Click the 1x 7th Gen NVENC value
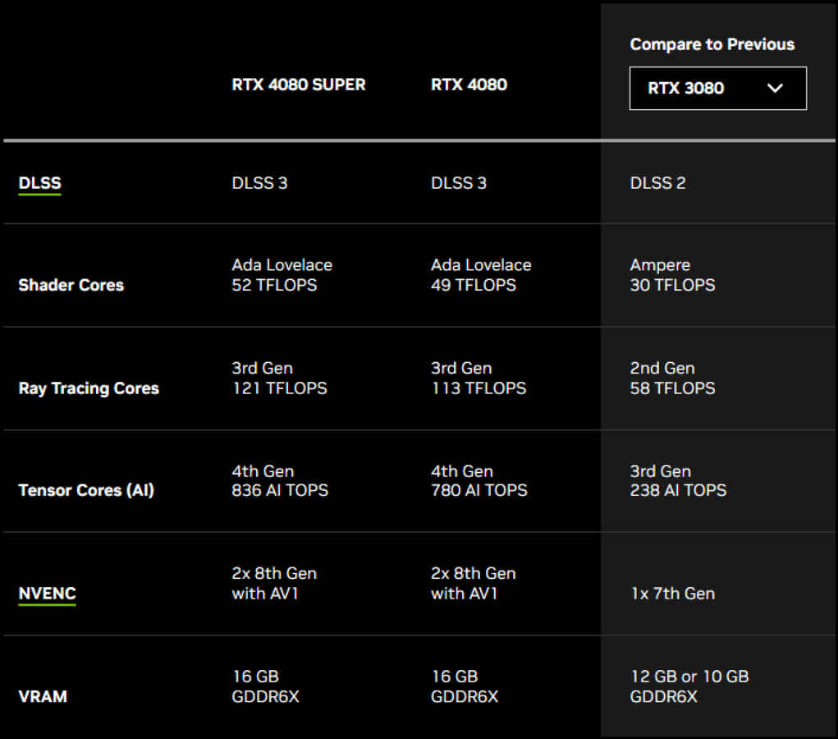This screenshot has height=739, width=838. (672, 593)
